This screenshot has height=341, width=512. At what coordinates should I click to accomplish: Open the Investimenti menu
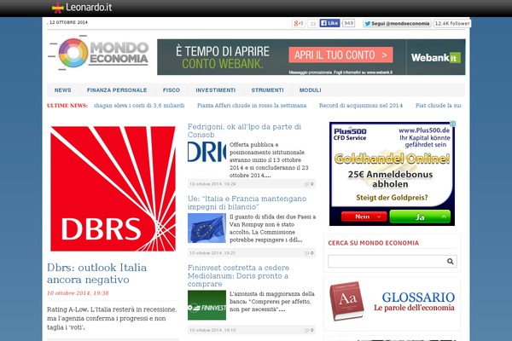pyautogui.click(x=216, y=90)
